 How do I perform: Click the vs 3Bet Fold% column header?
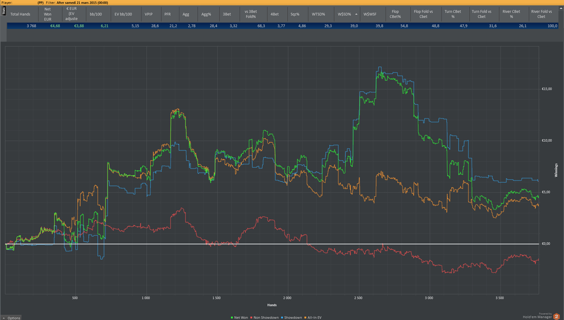tap(253, 14)
